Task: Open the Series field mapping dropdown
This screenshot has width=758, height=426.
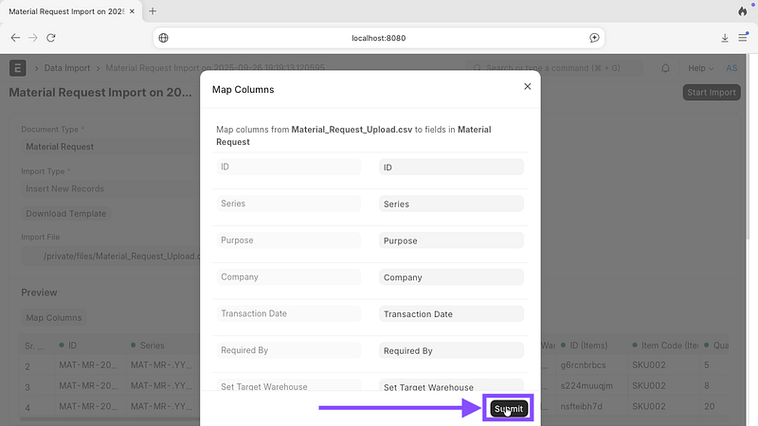Action: tap(451, 204)
